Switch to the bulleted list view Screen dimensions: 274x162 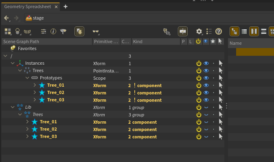click(244, 31)
